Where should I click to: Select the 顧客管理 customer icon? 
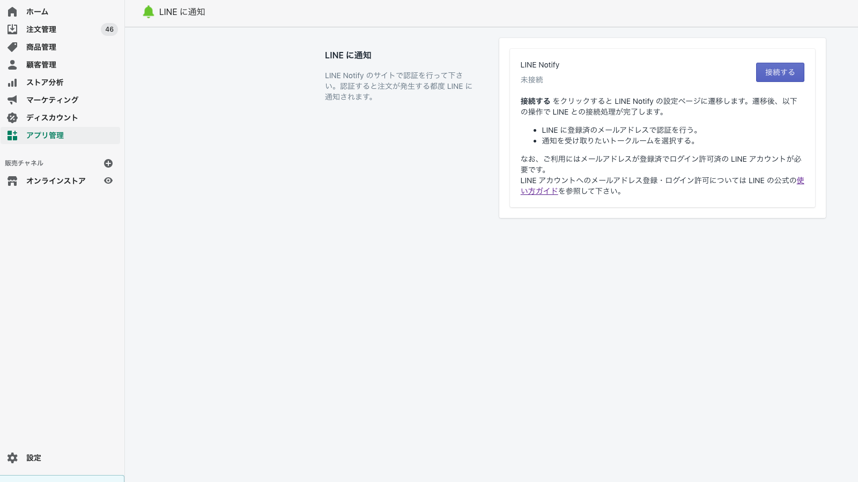click(x=12, y=65)
